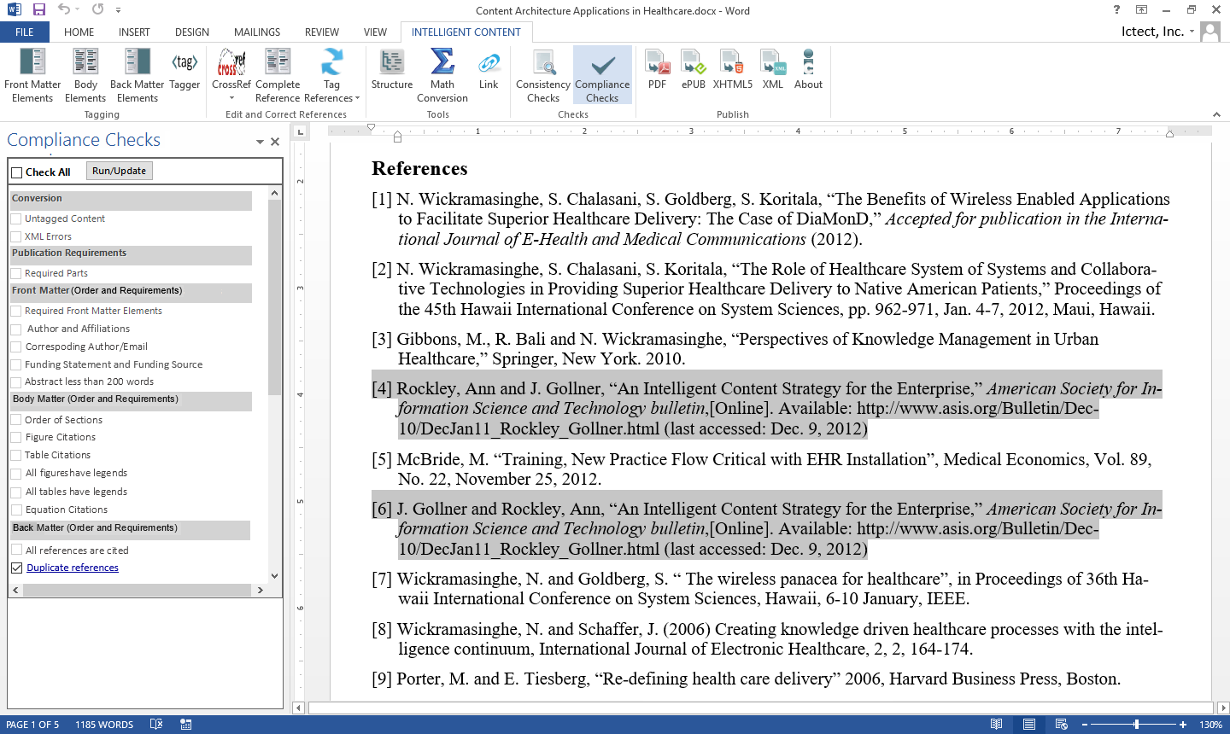Collapse the ribbon with the chevron

(x=1216, y=114)
